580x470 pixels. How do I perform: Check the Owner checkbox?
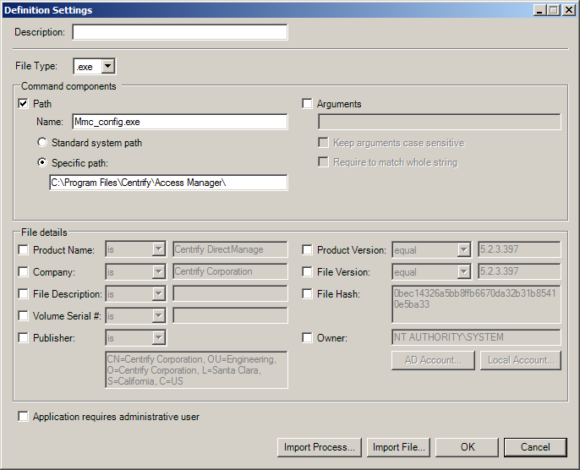[x=308, y=338]
